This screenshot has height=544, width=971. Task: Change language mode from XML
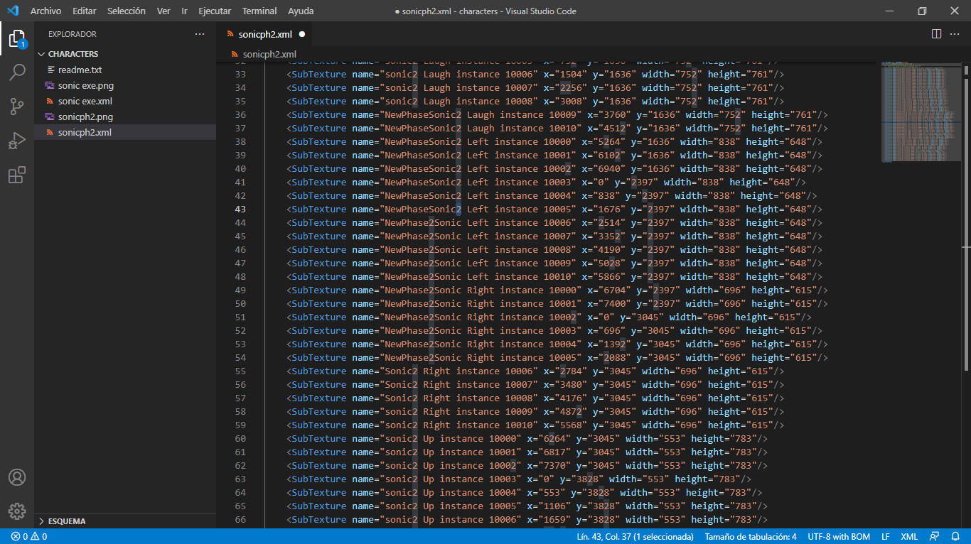click(x=909, y=537)
